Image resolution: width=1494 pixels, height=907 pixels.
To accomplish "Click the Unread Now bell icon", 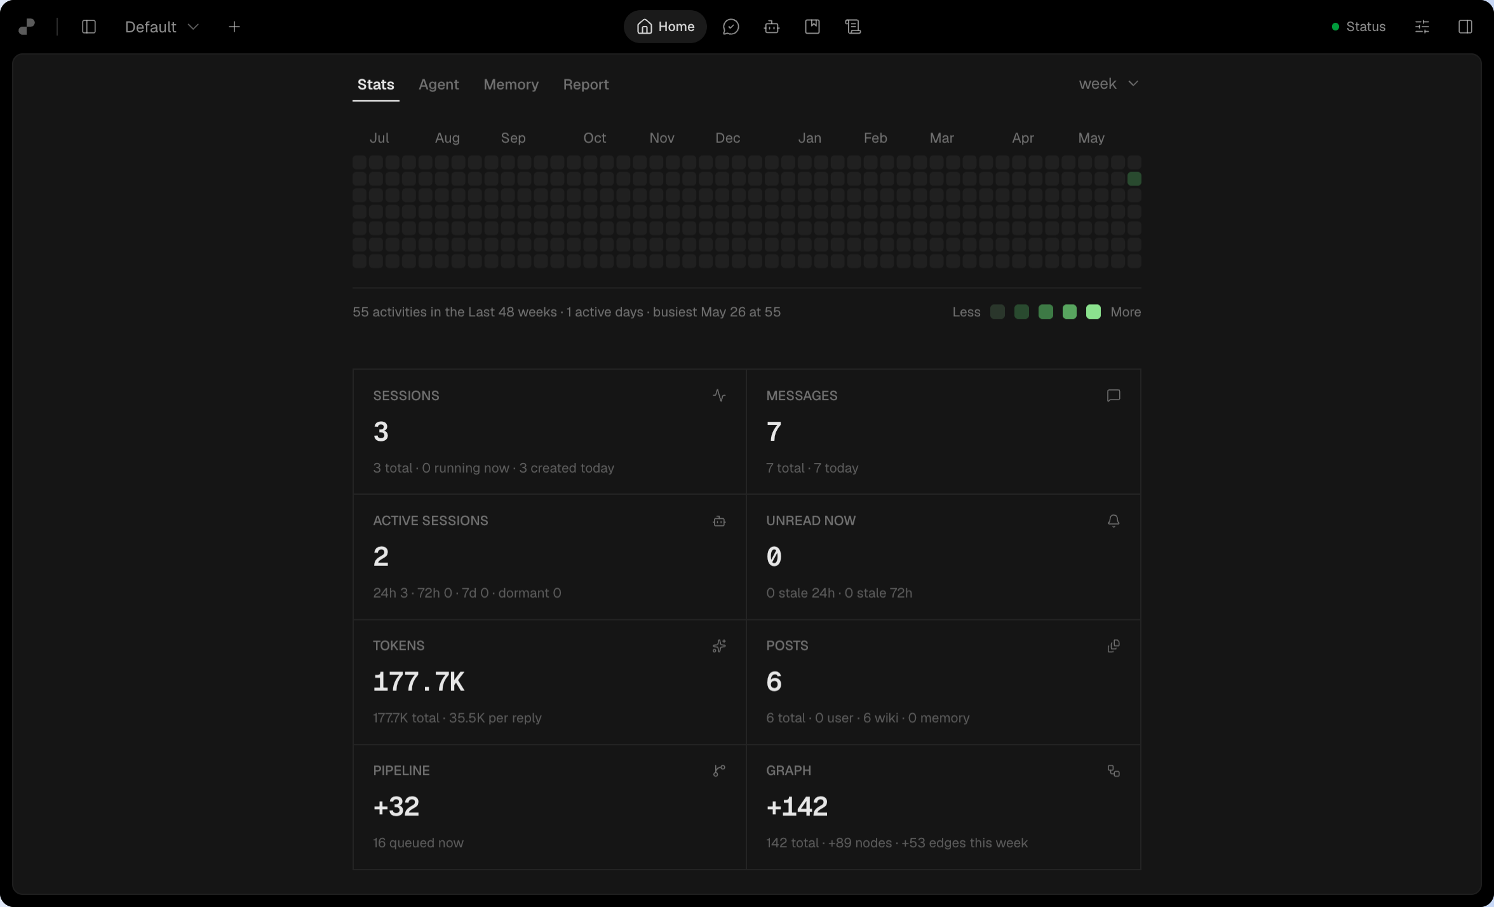I will pyautogui.click(x=1114, y=521).
